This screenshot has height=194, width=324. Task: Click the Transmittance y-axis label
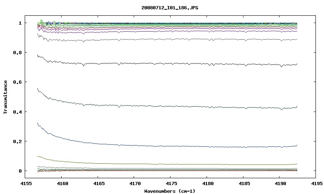(5, 97)
